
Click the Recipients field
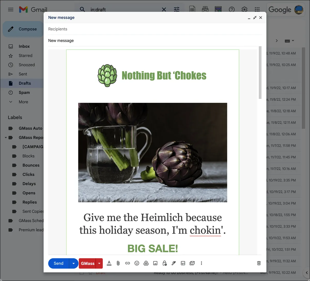pos(155,29)
